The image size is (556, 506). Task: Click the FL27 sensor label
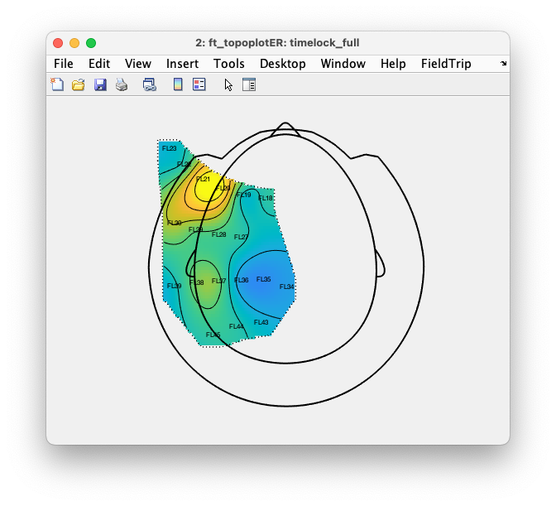[241, 237]
